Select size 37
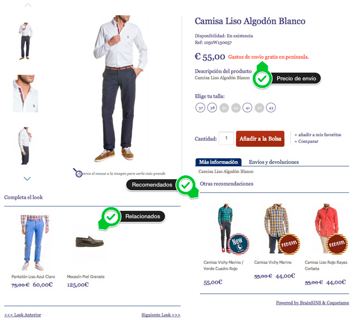 click(x=201, y=108)
